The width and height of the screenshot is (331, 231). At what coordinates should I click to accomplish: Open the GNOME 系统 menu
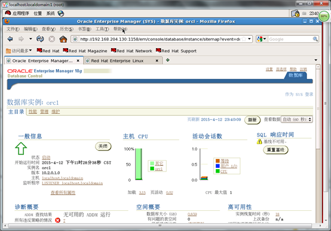click(50, 13)
